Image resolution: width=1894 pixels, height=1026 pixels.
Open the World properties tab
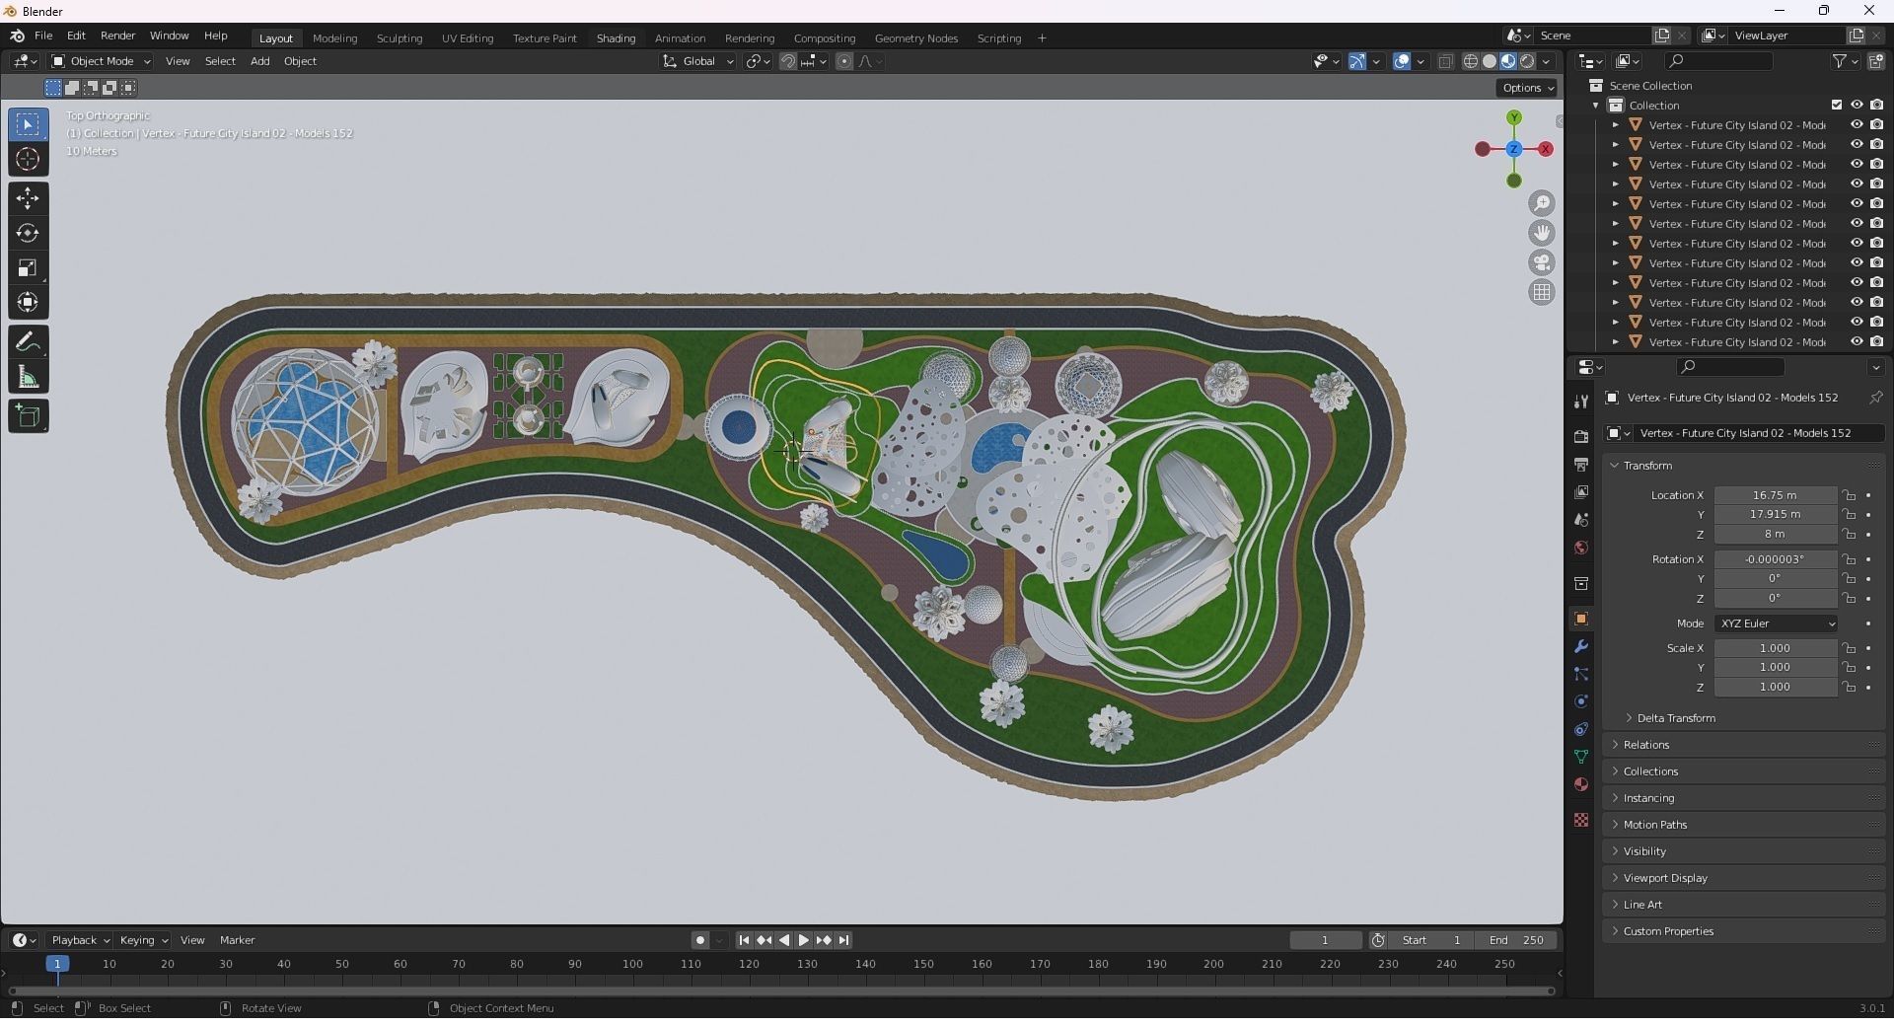1581,548
